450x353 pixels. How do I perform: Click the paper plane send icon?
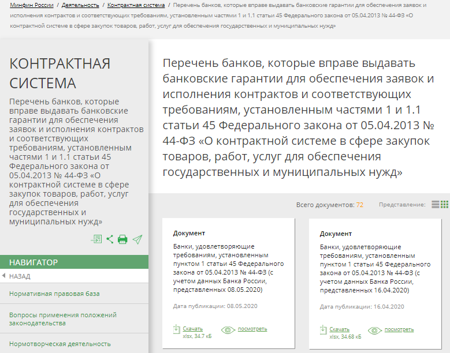coord(137,239)
